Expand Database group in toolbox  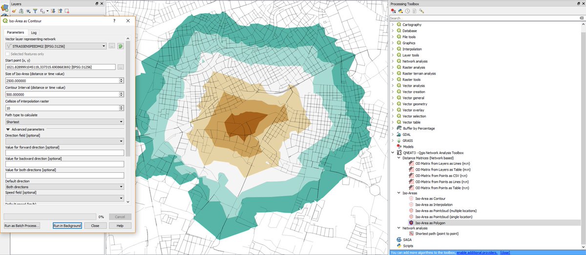pyautogui.click(x=393, y=31)
